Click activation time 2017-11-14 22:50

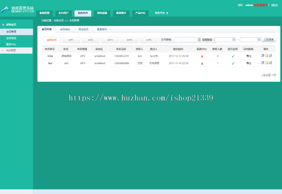pyautogui.click(x=178, y=63)
